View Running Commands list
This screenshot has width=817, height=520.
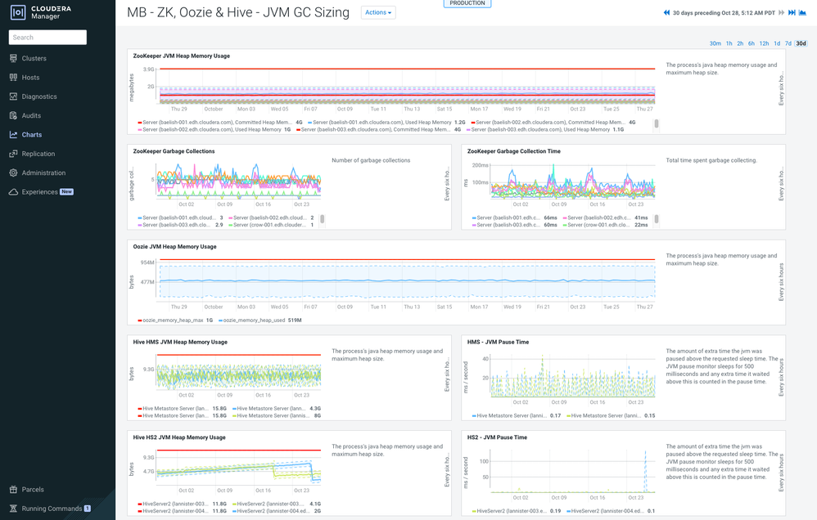coord(52,509)
